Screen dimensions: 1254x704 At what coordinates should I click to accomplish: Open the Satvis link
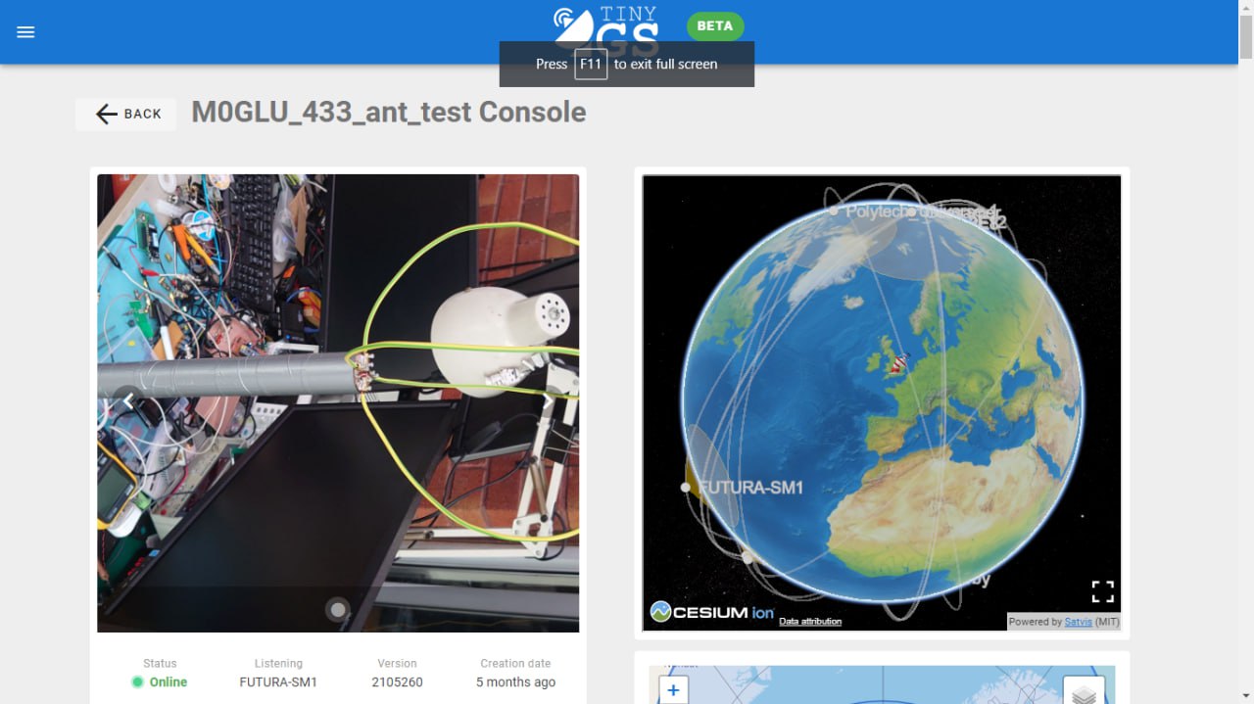click(x=1078, y=622)
